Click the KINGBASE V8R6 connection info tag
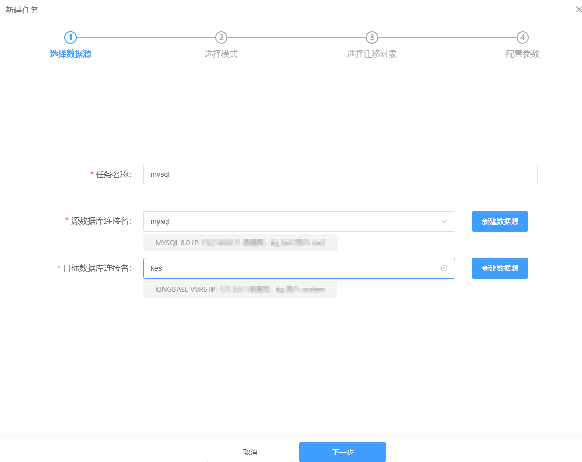582x462 pixels. point(240,289)
